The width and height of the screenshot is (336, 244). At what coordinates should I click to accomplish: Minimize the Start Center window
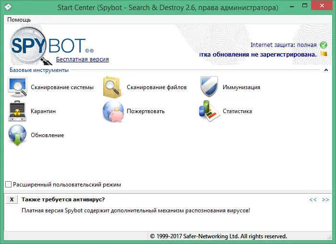pyautogui.click(x=292, y=6)
